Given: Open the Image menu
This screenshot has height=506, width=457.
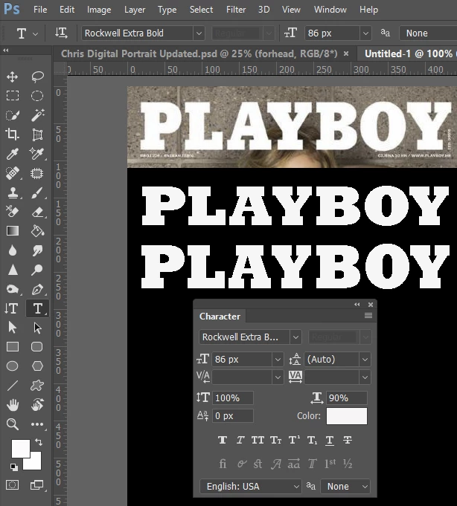Looking at the screenshot, I should tap(99, 10).
